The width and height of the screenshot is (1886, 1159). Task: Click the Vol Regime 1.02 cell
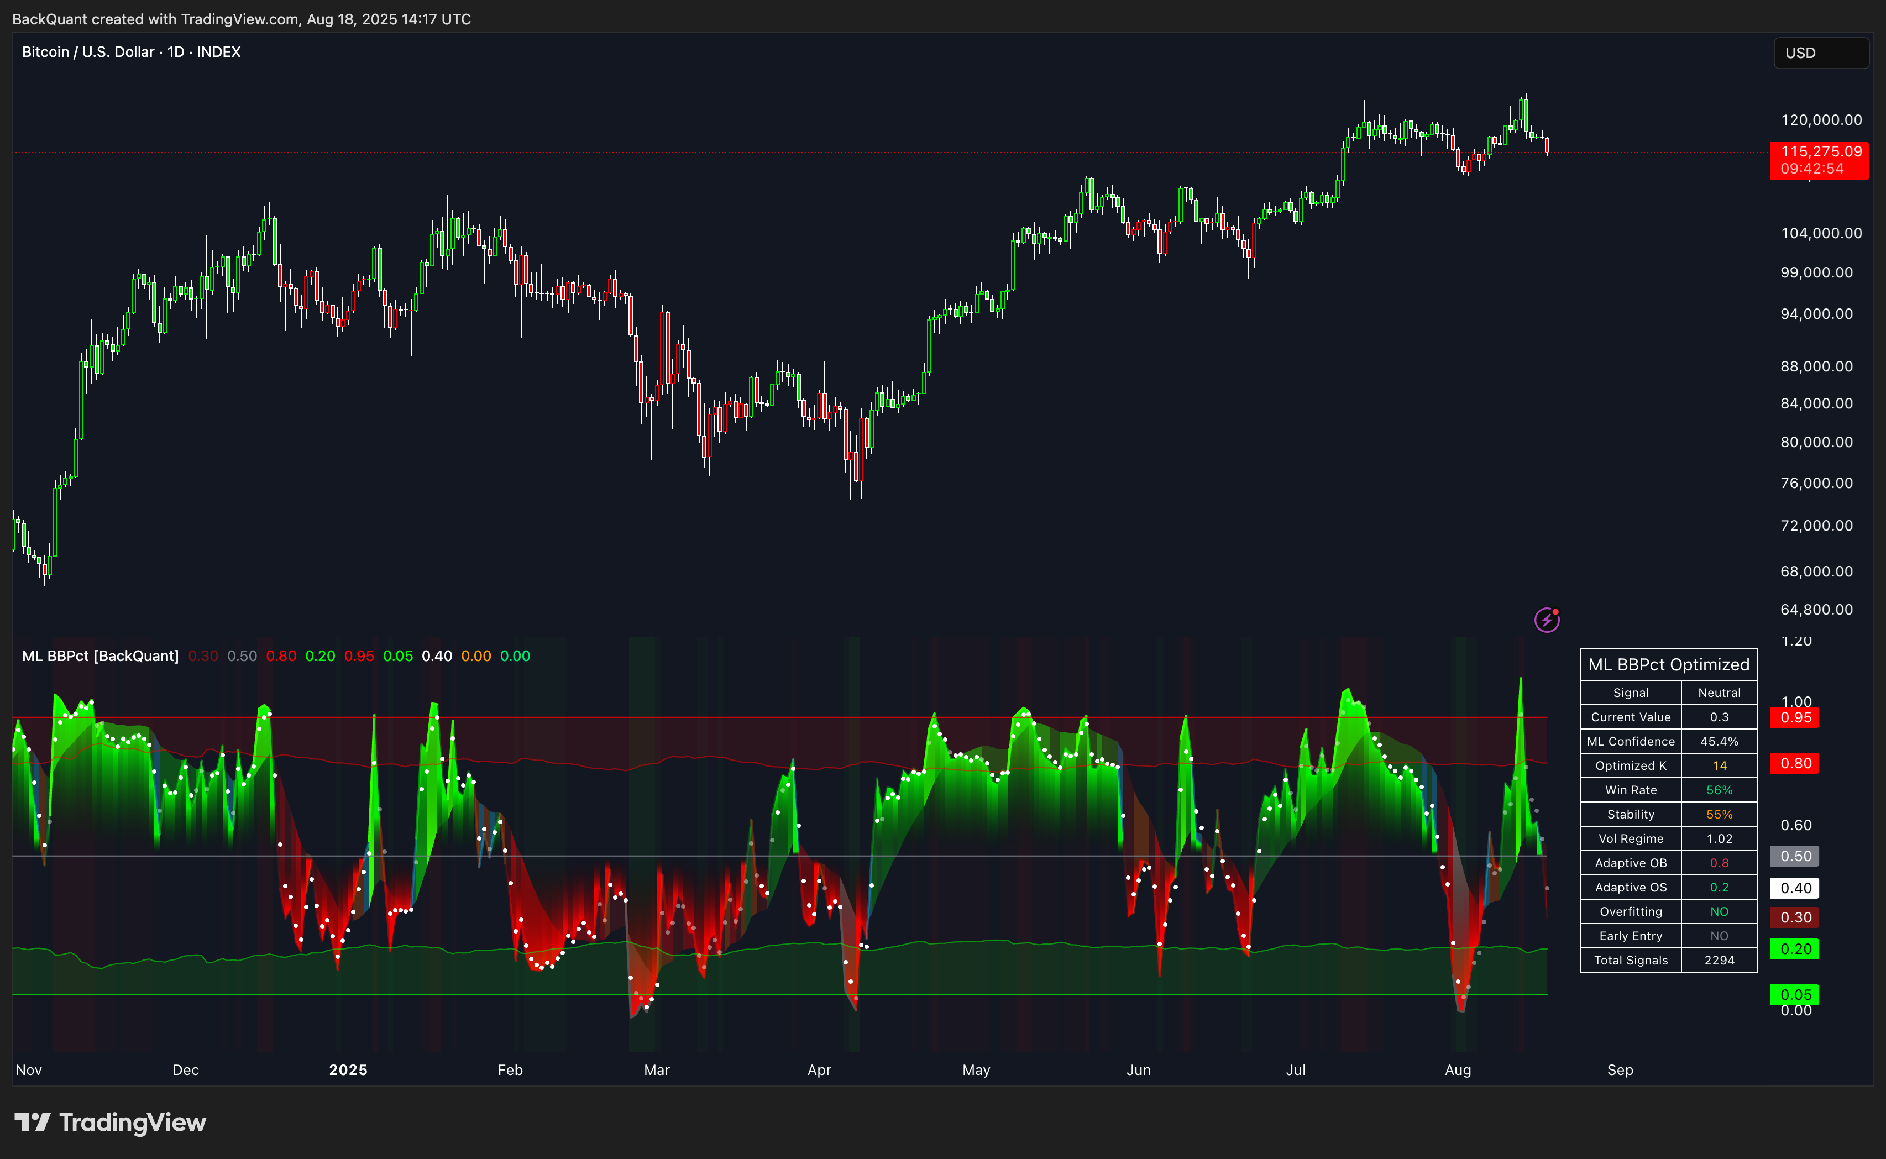pyautogui.click(x=1719, y=838)
